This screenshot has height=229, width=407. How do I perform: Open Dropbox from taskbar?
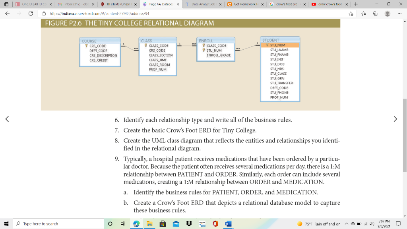click(189, 223)
